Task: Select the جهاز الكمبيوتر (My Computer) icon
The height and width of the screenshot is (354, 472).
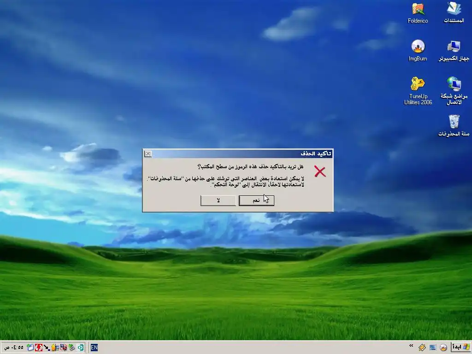Action: [454, 51]
